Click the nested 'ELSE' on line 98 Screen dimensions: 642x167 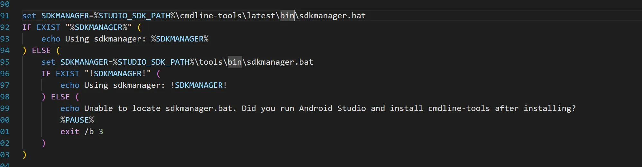(x=60, y=97)
